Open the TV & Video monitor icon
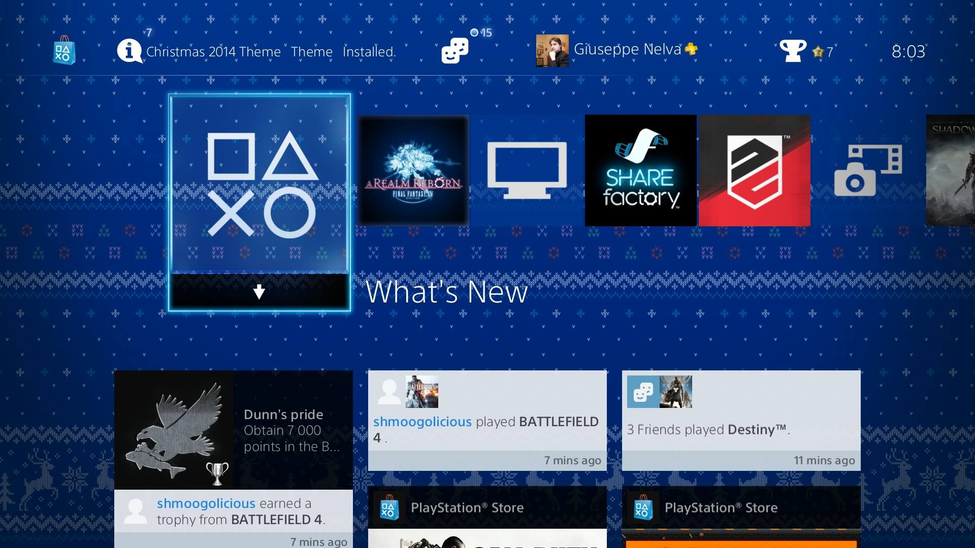The height and width of the screenshot is (548, 975). 527,170
